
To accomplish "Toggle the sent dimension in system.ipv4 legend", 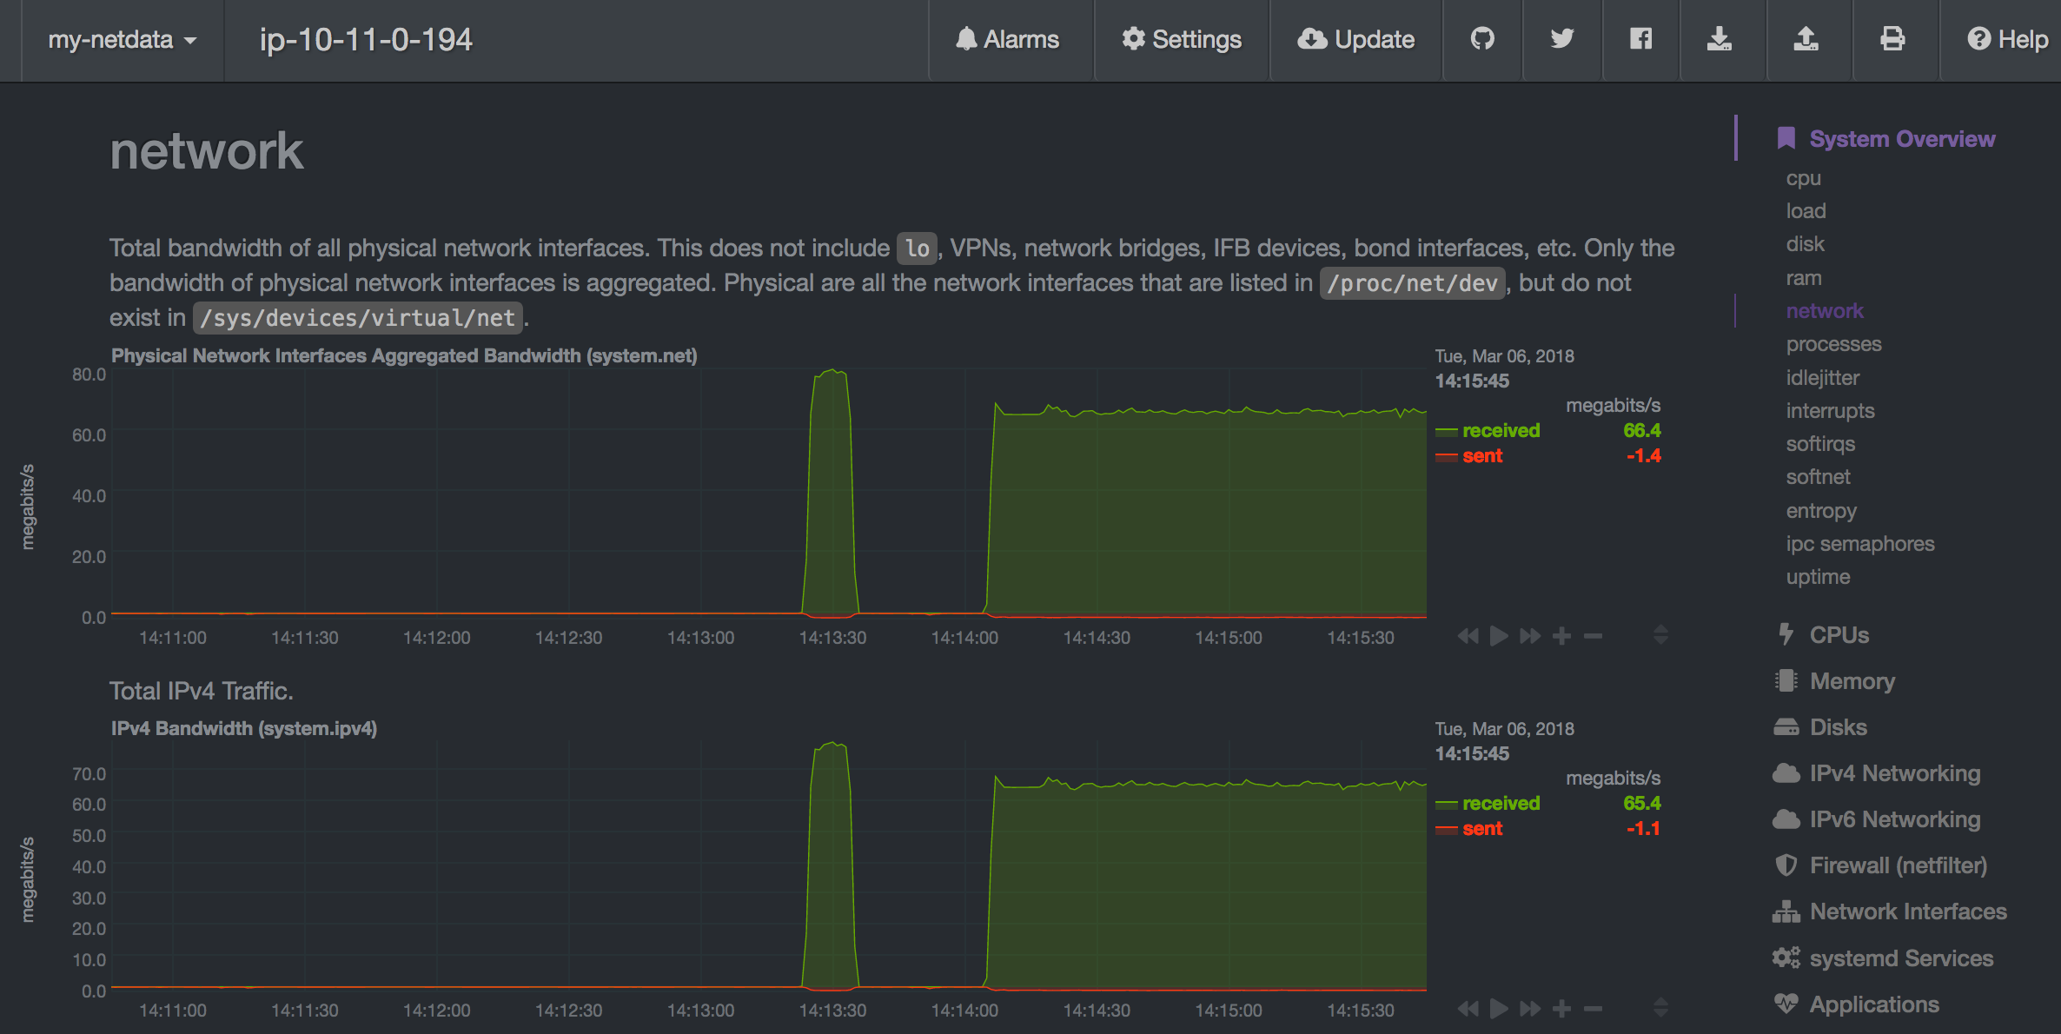I will tap(1482, 829).
